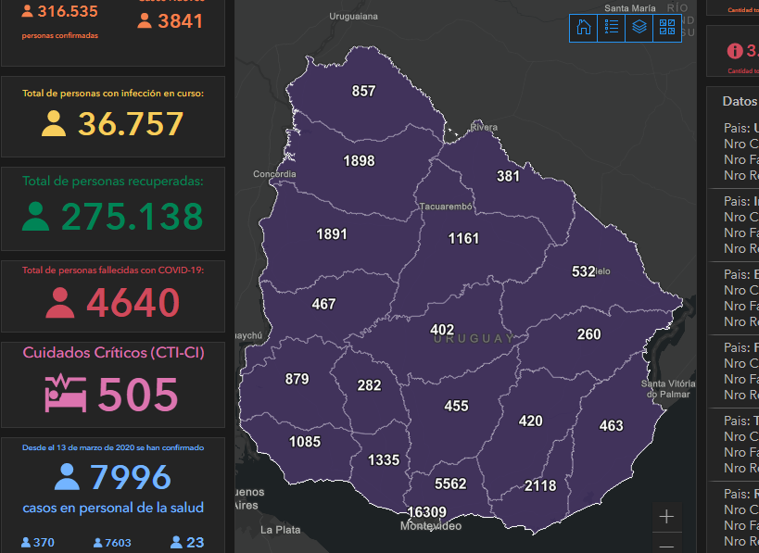Click the Concordia city label on map

(x=274, y=174)
